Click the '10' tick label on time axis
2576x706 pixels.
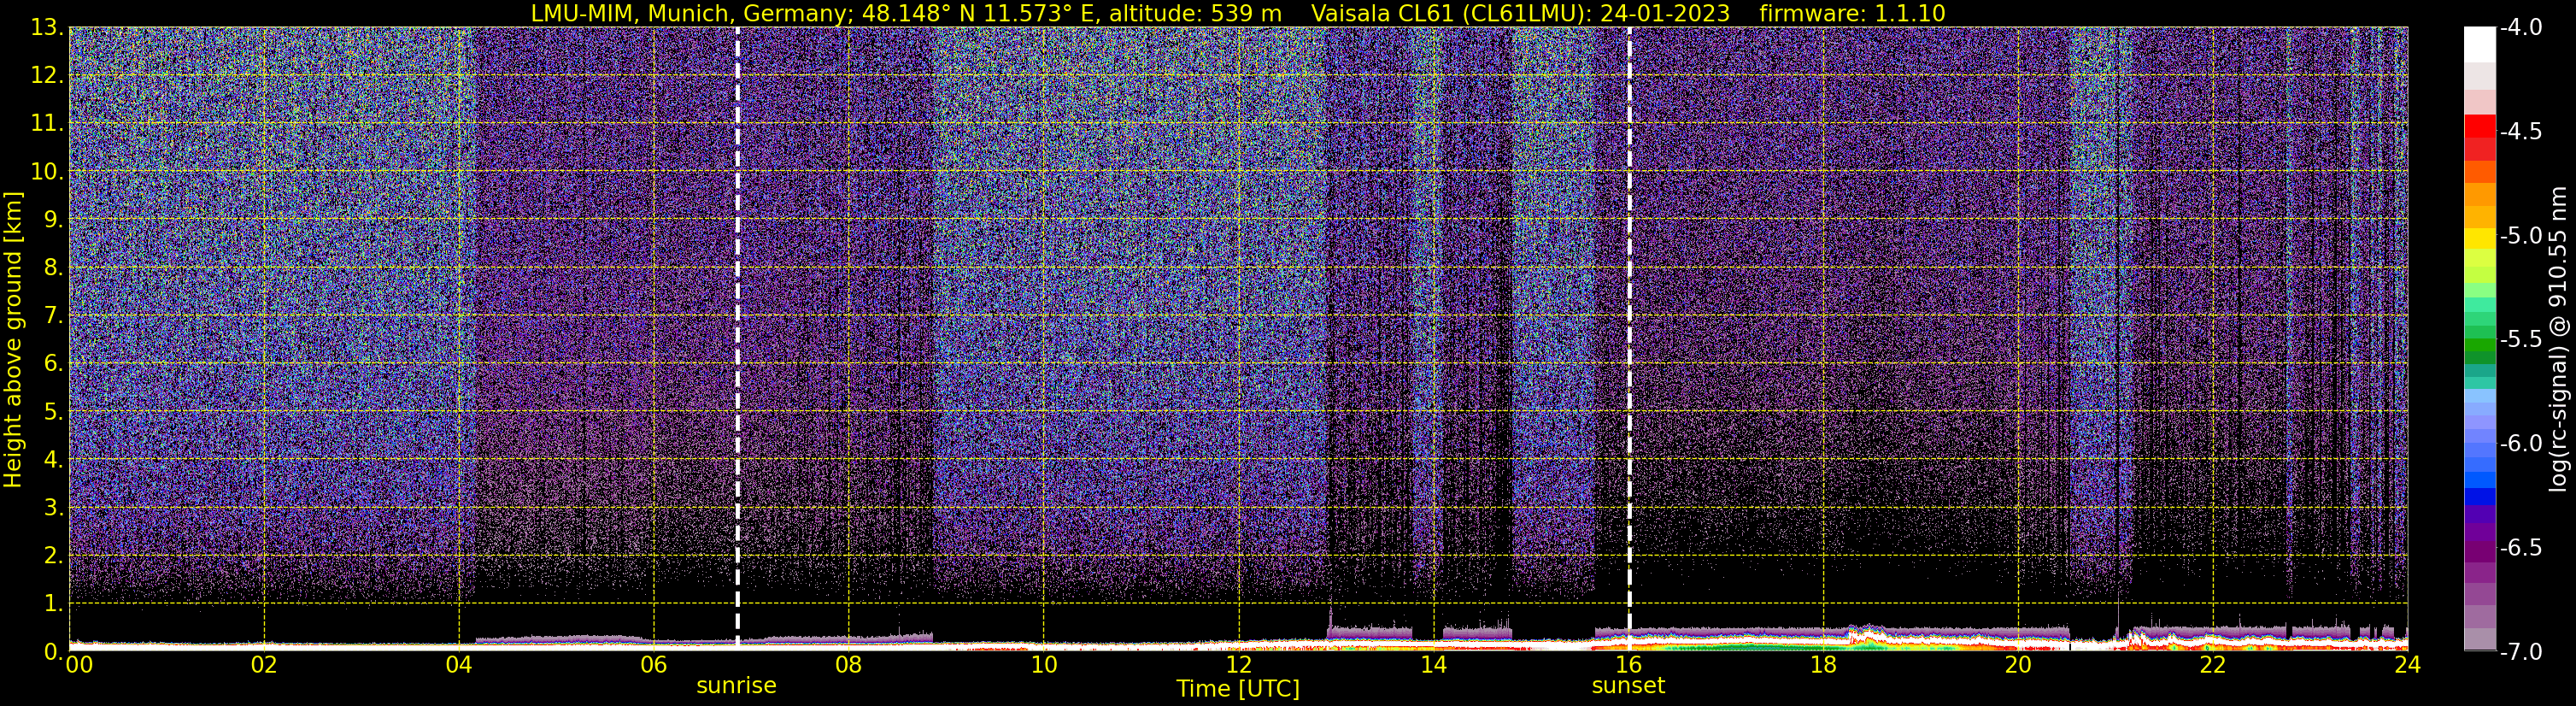pos(1043,666)
